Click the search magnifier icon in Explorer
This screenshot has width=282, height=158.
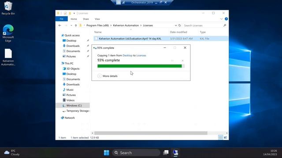click(x=225, y=25)
